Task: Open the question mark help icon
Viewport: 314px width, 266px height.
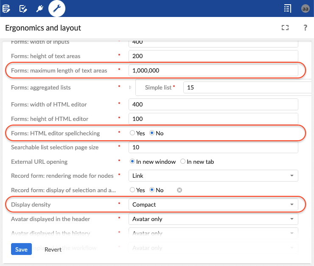Action: pos(305,28)
